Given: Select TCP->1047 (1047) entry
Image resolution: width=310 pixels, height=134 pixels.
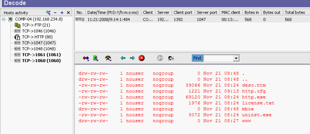Looking at the screenshot, I should click(x=39, y=43).
